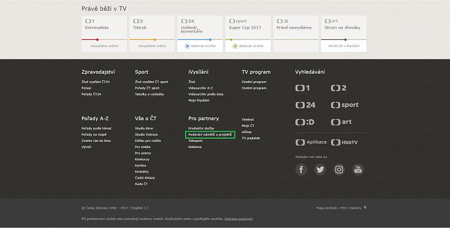The image size is (450, 228).
Task: Open the ČT1 channel logo in footer
Action: (x=302, y=88)
